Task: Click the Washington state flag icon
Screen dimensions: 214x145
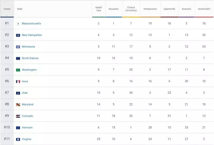Action: (x=18, y=70)
